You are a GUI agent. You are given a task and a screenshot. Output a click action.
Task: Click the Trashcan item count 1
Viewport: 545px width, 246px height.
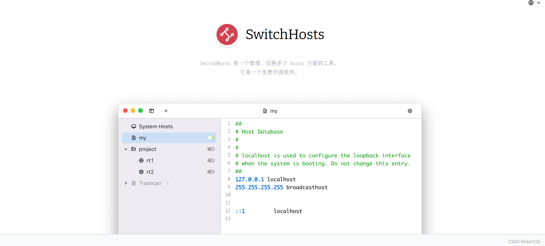click(168, 183)
